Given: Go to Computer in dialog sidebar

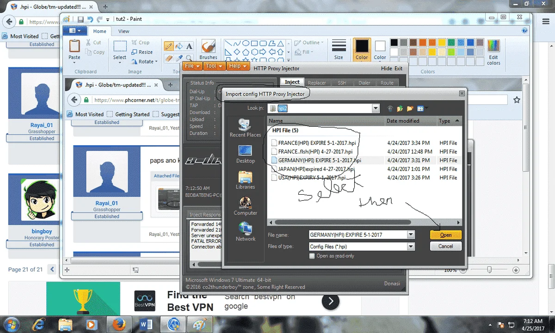Looking at the screenshot, I should click(x=245, y=206).
